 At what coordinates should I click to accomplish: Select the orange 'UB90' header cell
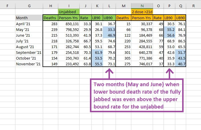[x=180, y=18]
